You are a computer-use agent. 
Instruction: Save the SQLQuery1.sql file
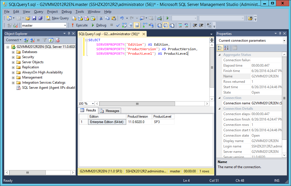coord(34,18)
